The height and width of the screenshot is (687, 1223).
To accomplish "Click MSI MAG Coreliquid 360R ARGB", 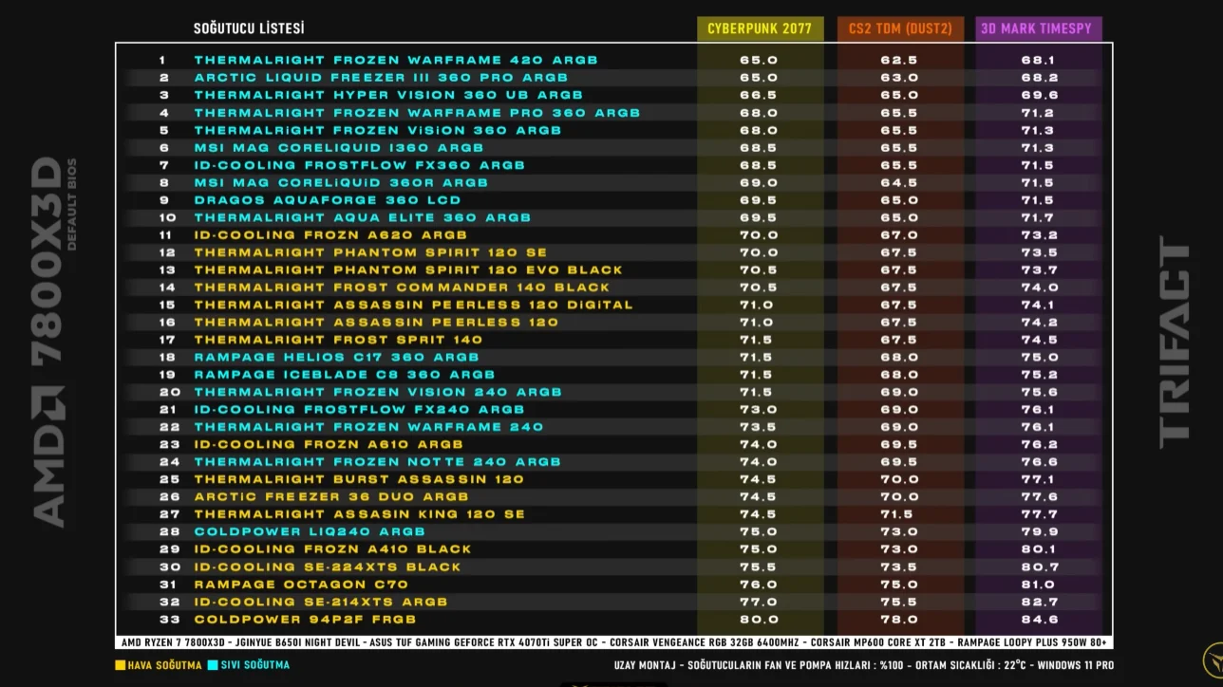I will click(341, 182).
